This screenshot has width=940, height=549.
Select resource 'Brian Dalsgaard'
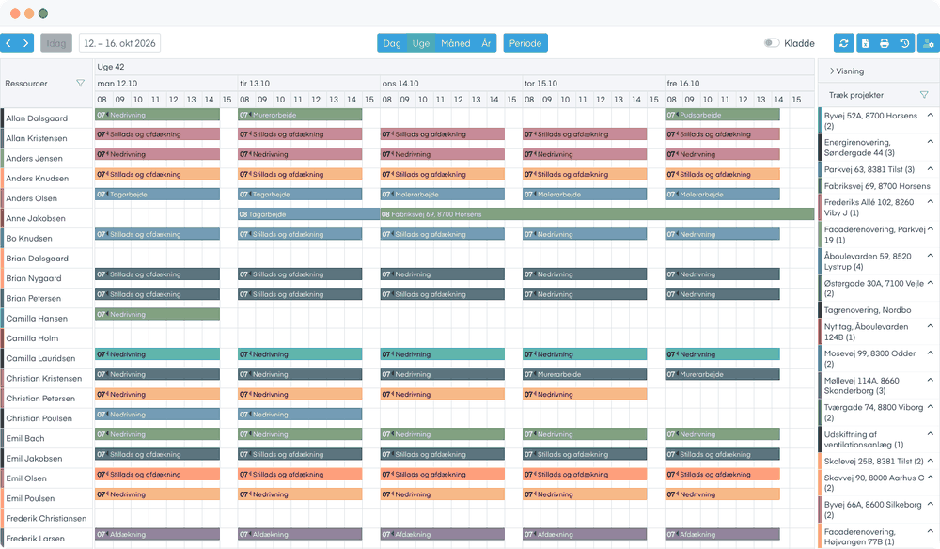[x=38, y=259]
